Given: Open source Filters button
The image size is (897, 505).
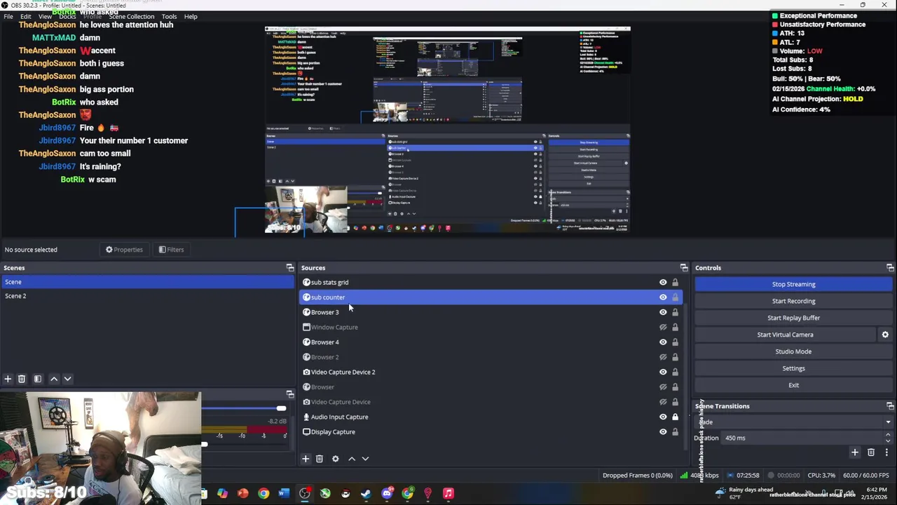Looking at the screenshot, I should (171, 250).
